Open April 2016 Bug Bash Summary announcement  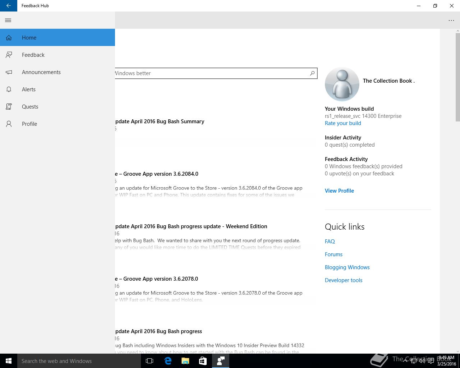(x=160, y=121)
